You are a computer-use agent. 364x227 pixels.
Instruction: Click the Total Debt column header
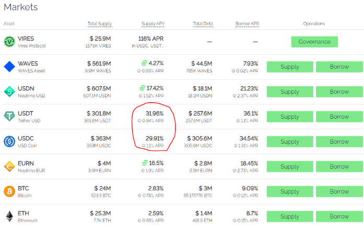click(x=203, y=23)
